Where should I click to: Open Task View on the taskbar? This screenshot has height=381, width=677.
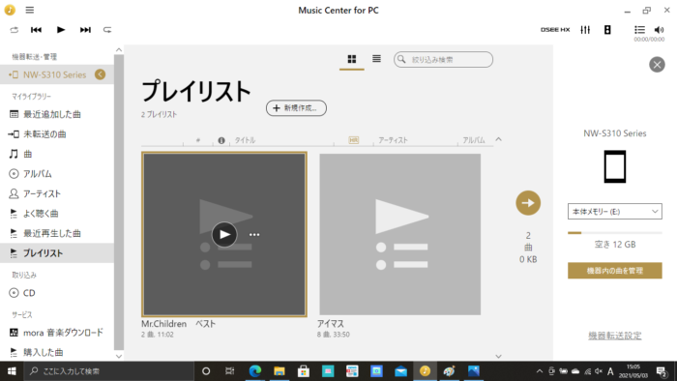click(x=230, y=371)
